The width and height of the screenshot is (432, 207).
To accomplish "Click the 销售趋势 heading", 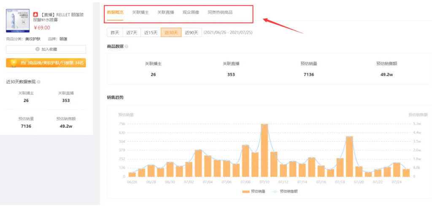I will [x=115, y=97].
